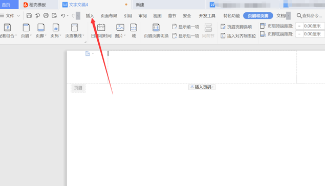Click 显示前一项 button

click(186, 27)
